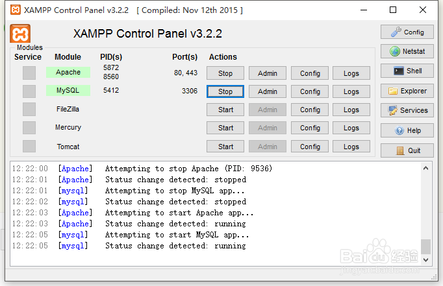Screen dimensions: 443x286
Task: Click the XAMPP logo in the panel header
Action: [x=20, y=34]
